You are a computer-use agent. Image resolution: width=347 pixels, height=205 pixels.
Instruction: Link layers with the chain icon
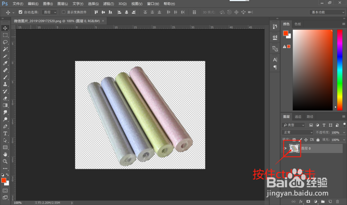(294, 202)
